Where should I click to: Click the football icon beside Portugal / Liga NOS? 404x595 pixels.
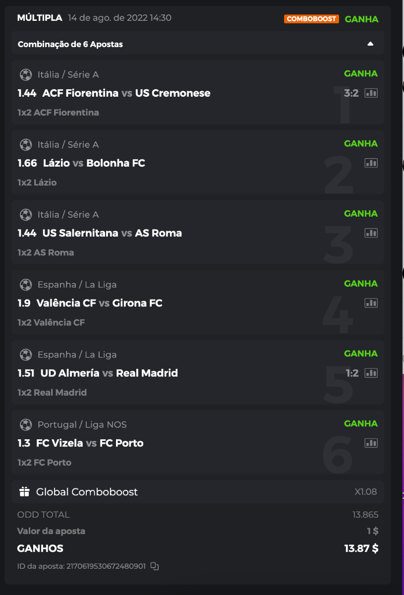point(26,424)
